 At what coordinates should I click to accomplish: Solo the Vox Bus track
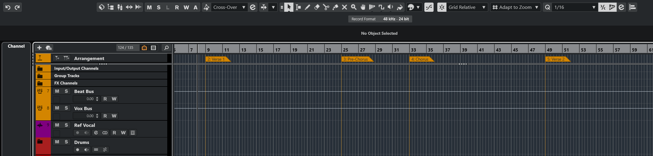66,108
